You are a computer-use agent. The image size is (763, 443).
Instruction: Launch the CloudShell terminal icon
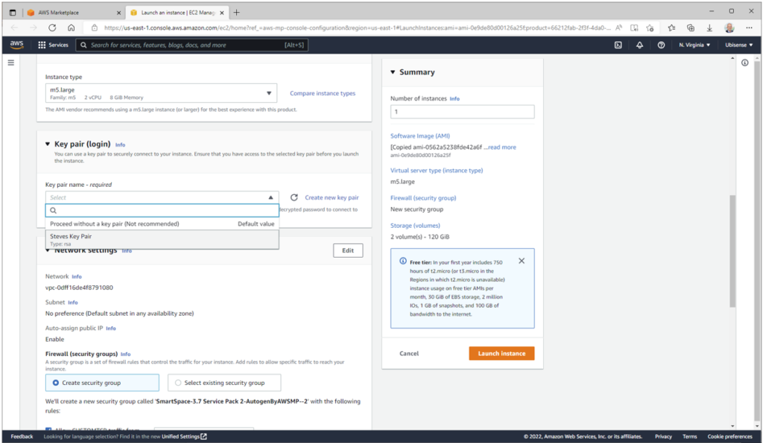pos(618,45)
